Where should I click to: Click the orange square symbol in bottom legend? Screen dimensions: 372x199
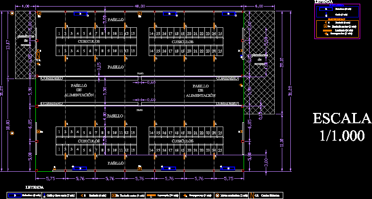[114, 195]
